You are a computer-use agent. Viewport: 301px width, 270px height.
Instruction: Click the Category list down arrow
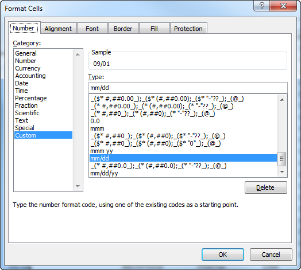point(78,186)
